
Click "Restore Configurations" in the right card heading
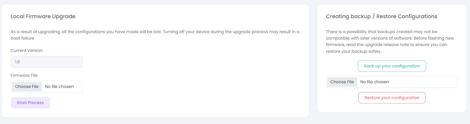pos(407,16)
